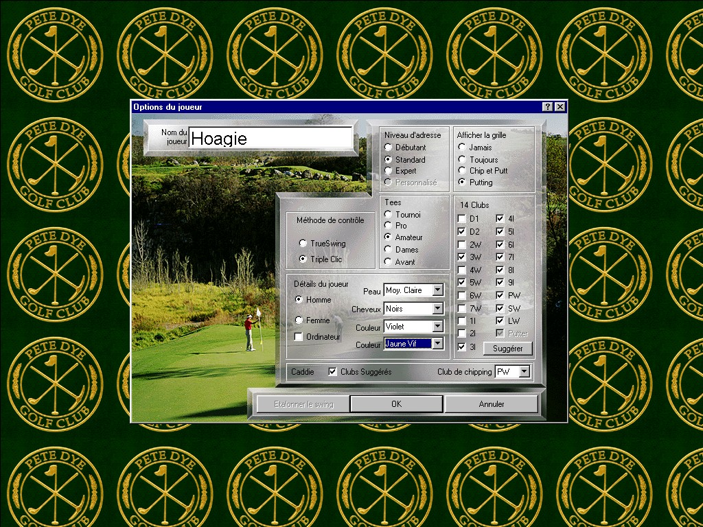
Task: Set player gender to Femme
Action: coord(299,320)
